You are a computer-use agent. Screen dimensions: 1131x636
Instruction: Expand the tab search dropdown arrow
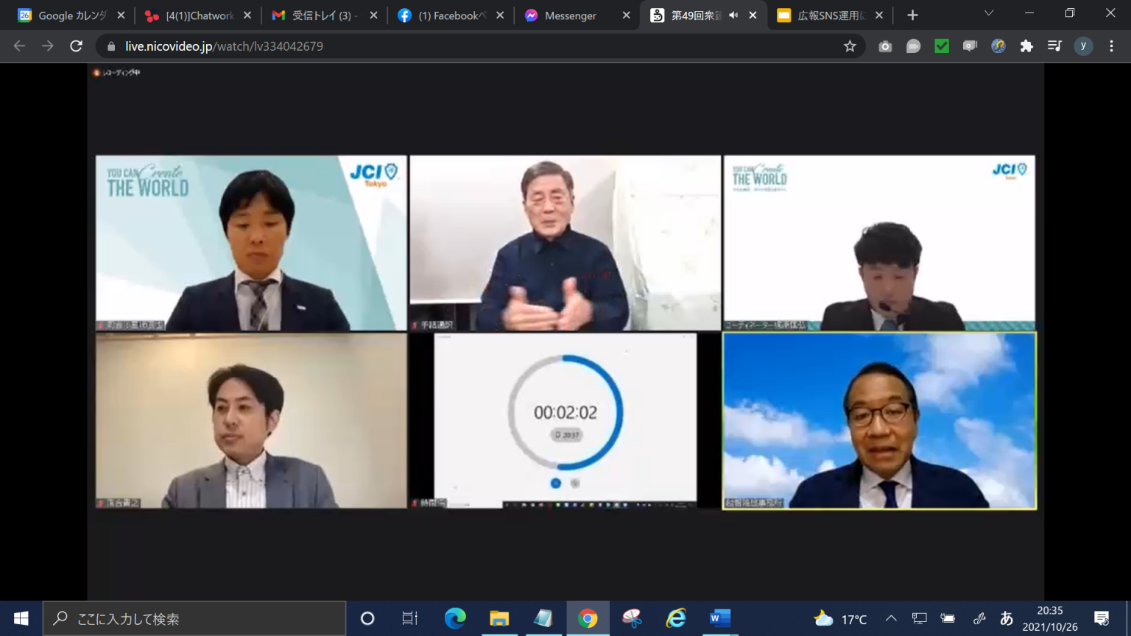(989, 14)
